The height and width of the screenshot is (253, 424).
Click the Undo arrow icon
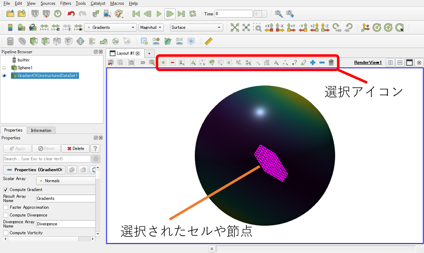click(x=71, y=14)
